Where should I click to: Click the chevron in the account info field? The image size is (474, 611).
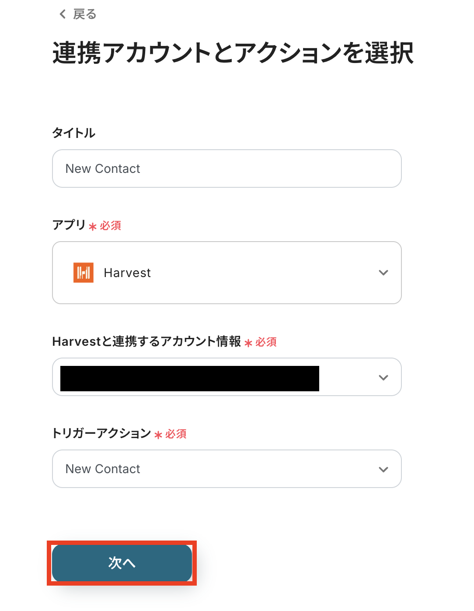tap(383, 378)
